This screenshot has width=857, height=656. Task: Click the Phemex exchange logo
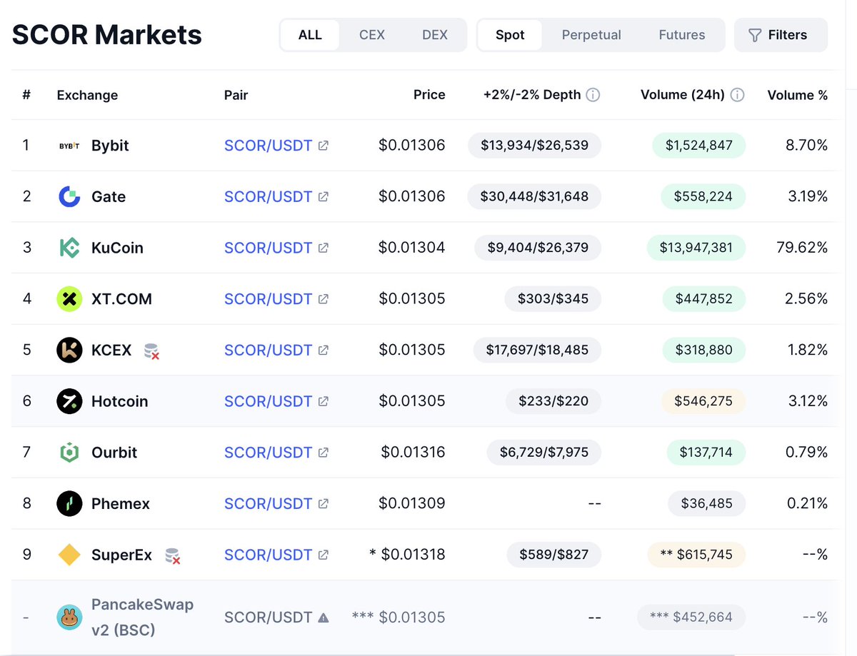click(x=69, y=503)
